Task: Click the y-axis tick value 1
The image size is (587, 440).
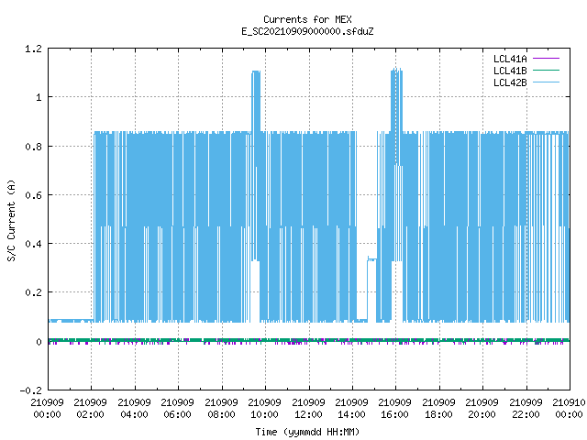Action: click(x=39, y=98)
